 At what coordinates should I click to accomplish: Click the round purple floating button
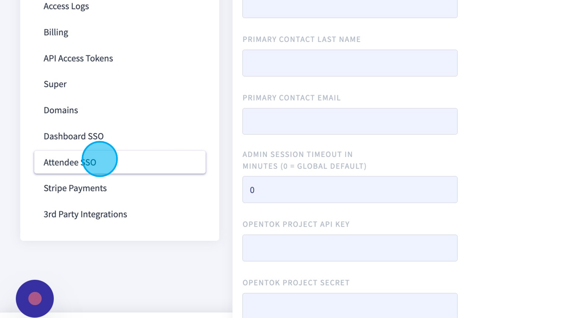(x=35, y=299)
